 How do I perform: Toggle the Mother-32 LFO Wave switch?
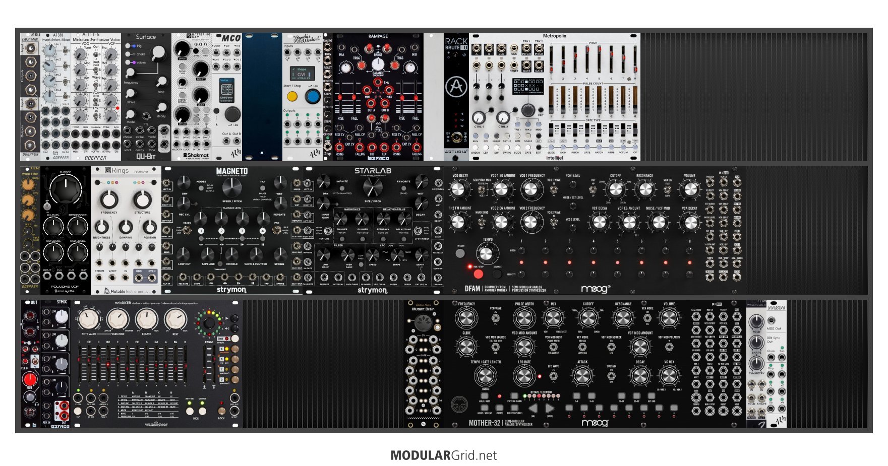point(553,376)
